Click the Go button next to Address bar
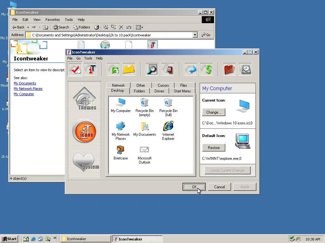 [206, 35]
